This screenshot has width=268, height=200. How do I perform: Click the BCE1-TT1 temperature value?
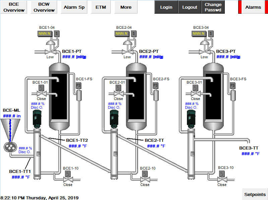21,177
